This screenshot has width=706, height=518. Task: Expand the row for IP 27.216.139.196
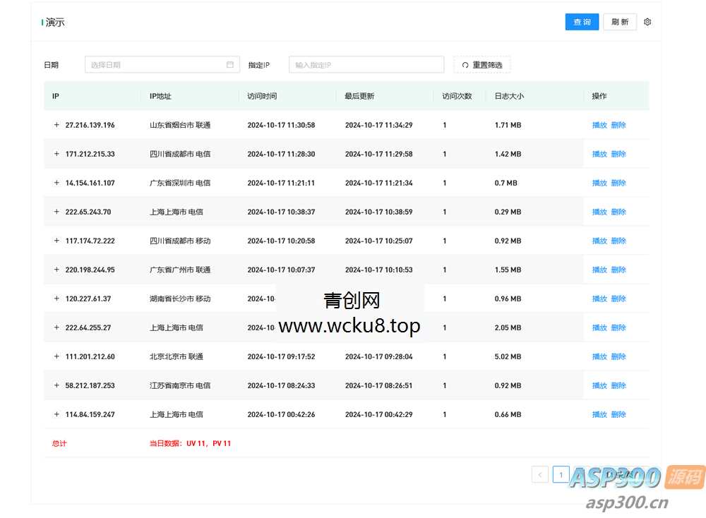pos(56,125)
